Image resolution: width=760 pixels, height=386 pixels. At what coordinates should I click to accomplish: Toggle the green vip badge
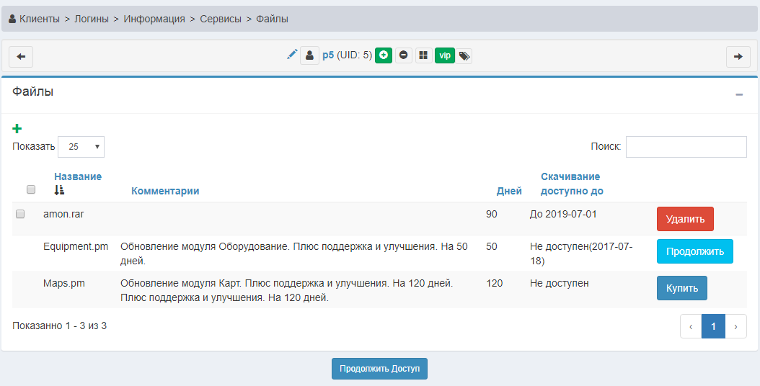point(445,55)
